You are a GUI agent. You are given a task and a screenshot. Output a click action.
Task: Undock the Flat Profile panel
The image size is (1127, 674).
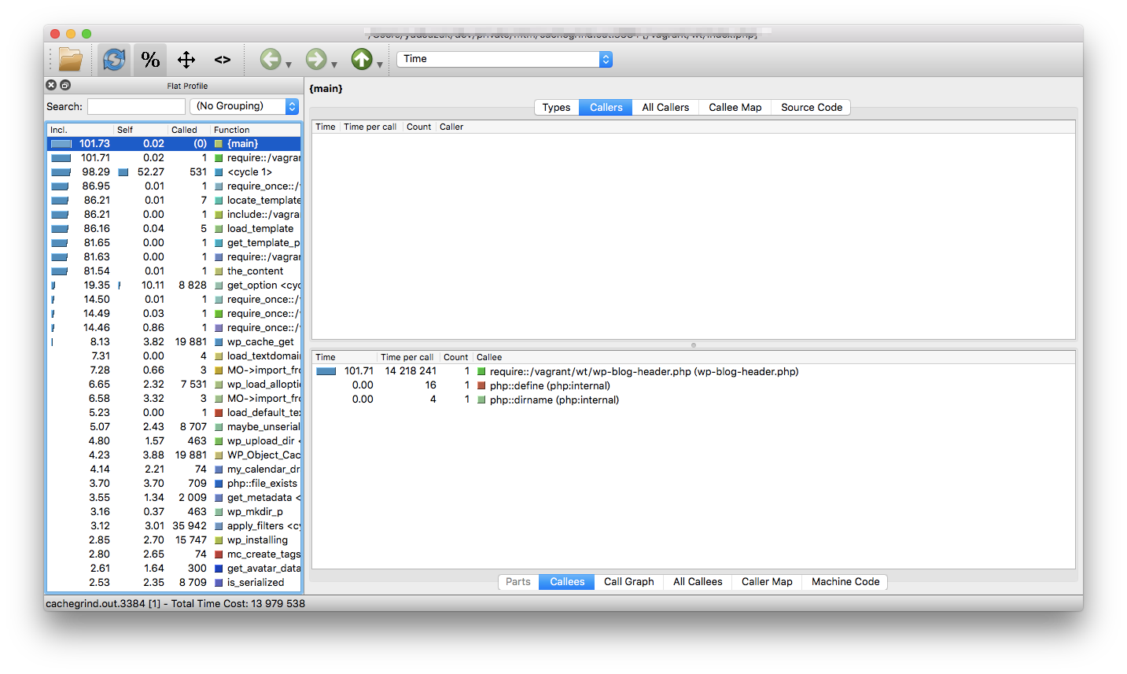click(64, 84)
